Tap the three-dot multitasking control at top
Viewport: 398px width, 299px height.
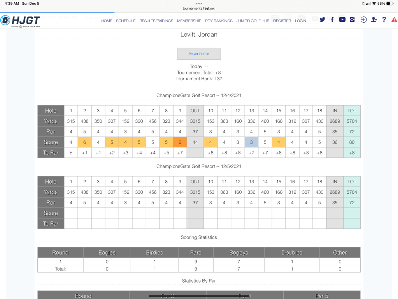tap(199, 3)
